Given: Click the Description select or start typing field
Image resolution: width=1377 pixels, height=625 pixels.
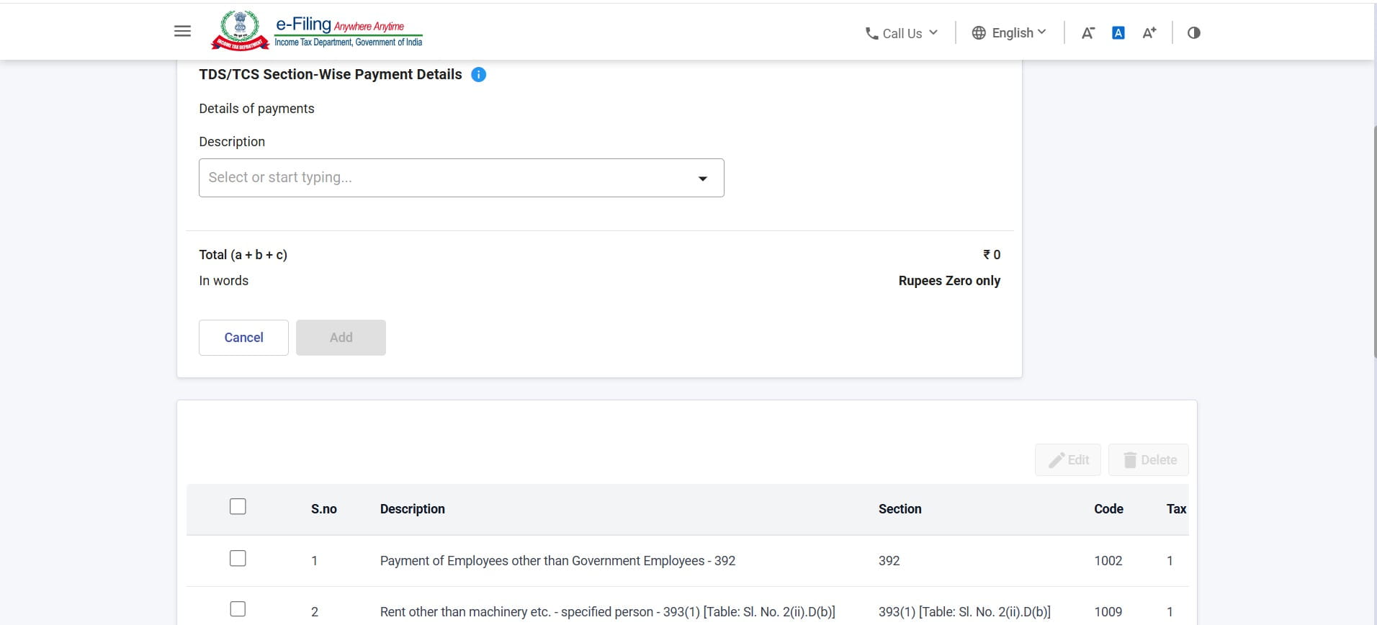Looking at the screenshot, I should coord(461,178).
